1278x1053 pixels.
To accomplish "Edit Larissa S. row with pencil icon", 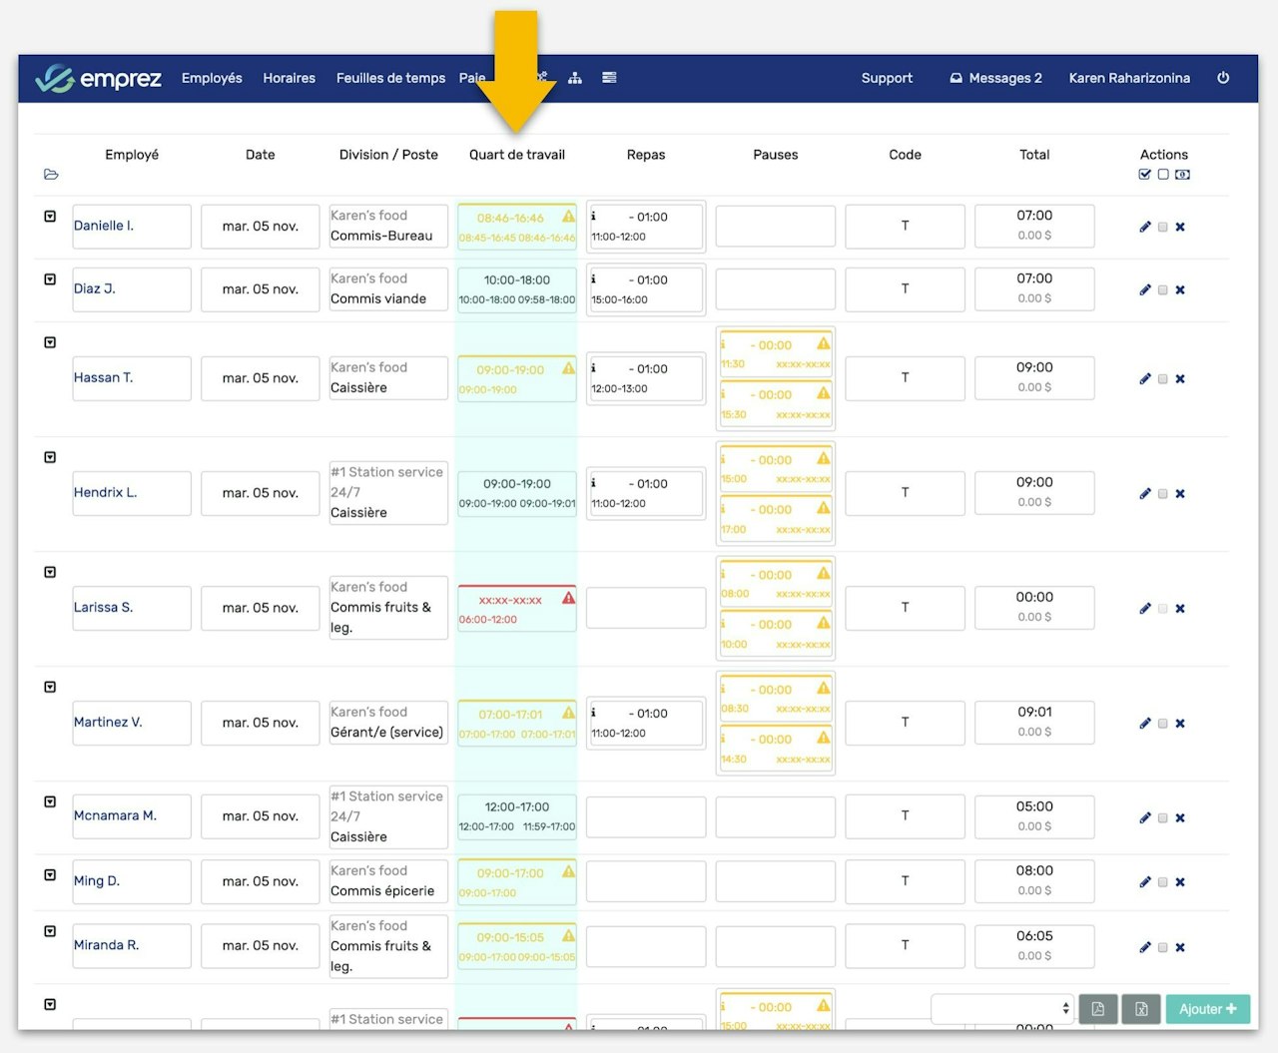I will [x=1145, y=608].
